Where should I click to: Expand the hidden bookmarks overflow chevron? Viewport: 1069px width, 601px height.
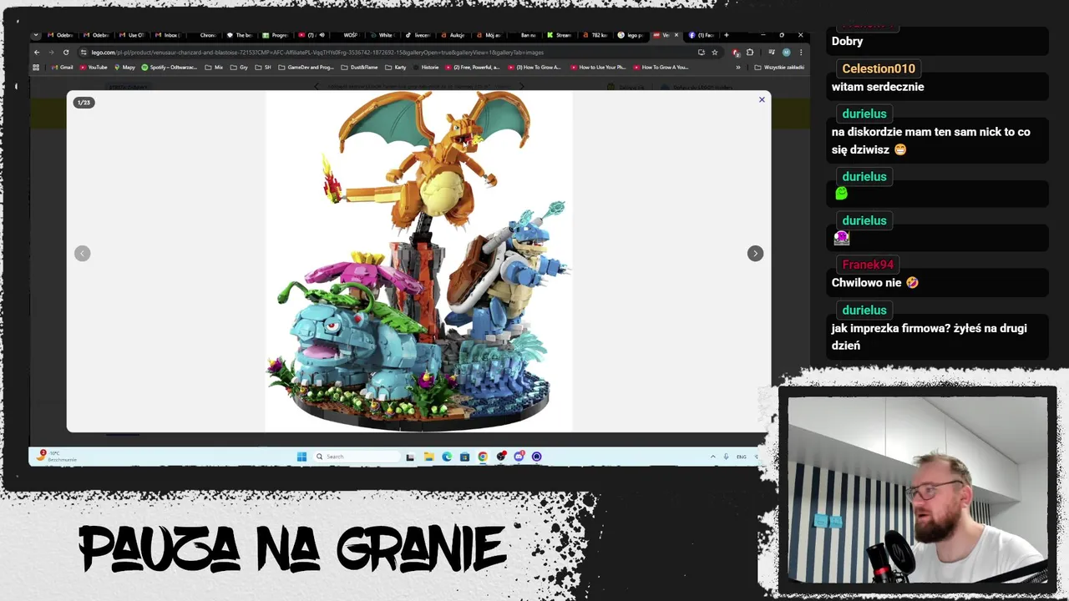[738, 68]
